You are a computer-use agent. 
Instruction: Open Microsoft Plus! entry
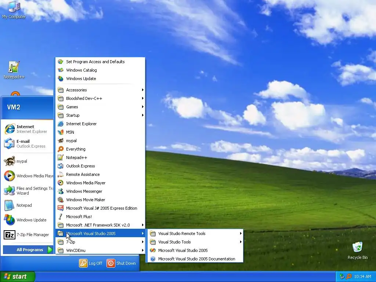click(x=100, y=217)
